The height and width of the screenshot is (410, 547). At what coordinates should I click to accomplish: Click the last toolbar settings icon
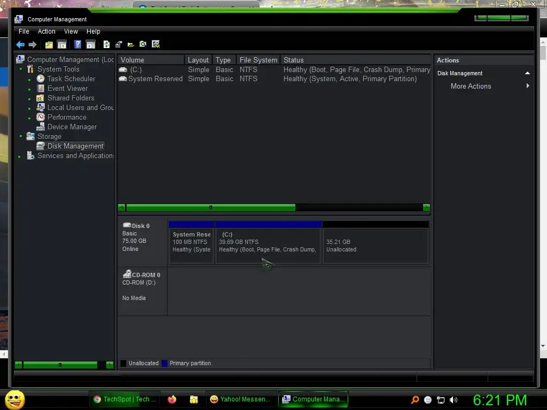coord(155,44)
